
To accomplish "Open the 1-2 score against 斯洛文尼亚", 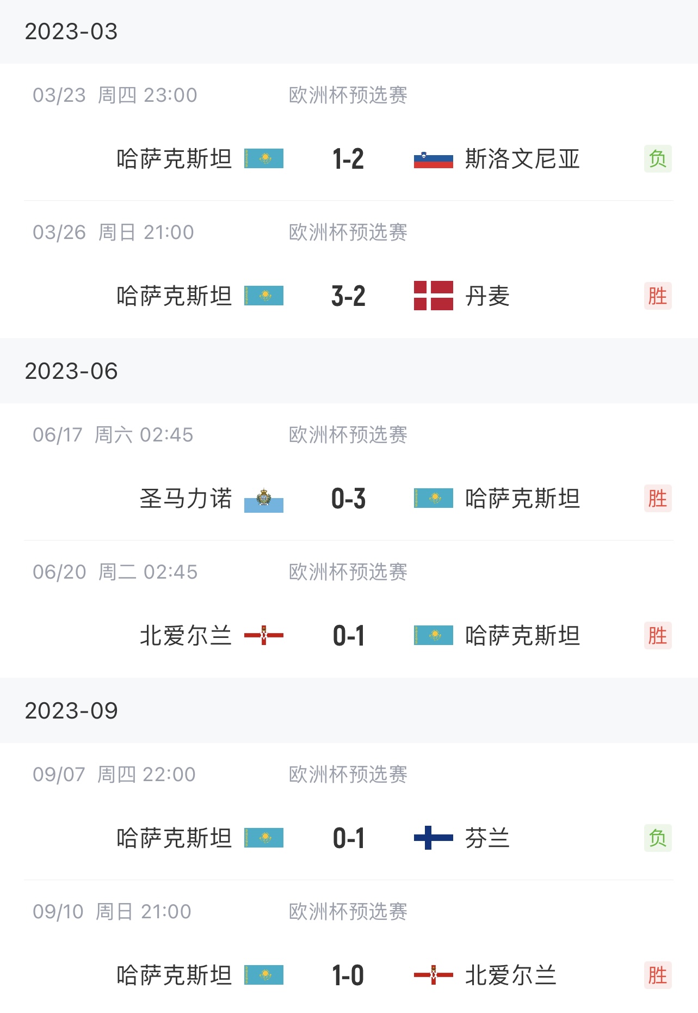I will (x=348, y=159).
